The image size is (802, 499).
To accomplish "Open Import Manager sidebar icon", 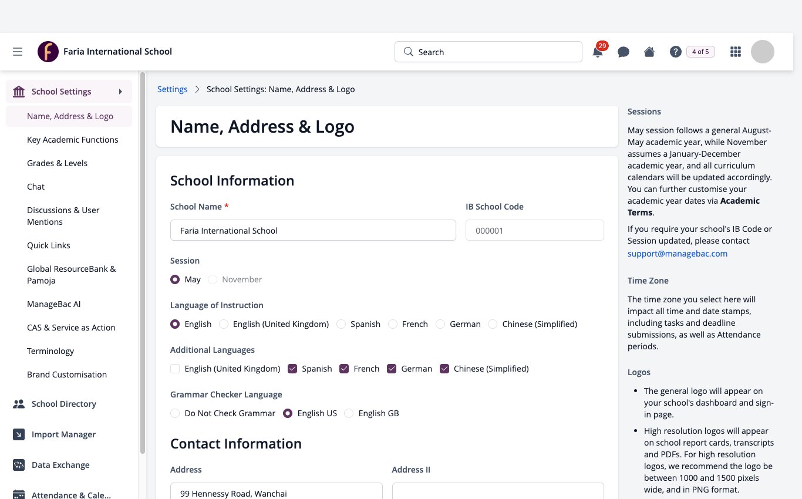I will (19, 434).
